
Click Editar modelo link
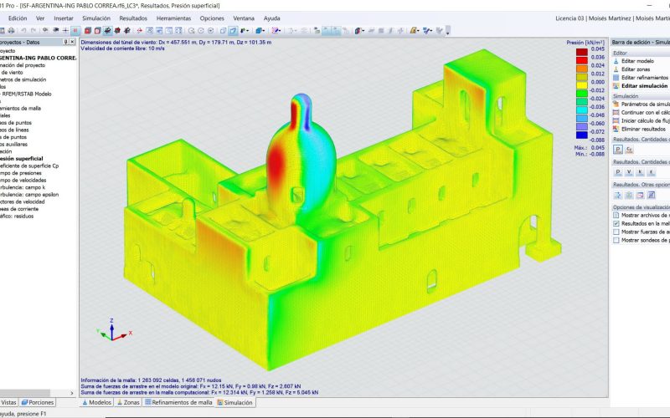coord(637,61)
